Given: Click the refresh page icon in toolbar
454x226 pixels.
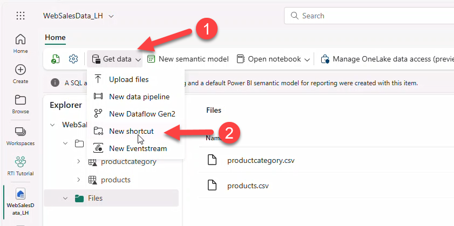Looking at the screenshot, I should coord(56,59).
